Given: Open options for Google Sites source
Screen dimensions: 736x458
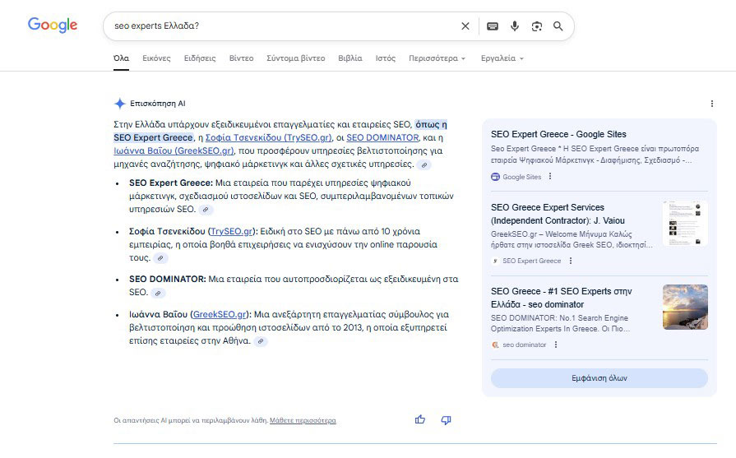Looking at the screenshot, I should 550,177.
